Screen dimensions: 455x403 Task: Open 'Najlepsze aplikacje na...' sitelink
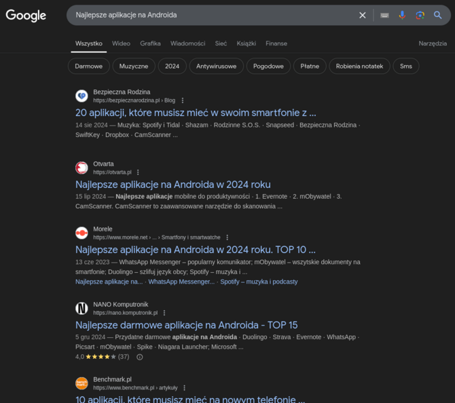coord(109,282)
